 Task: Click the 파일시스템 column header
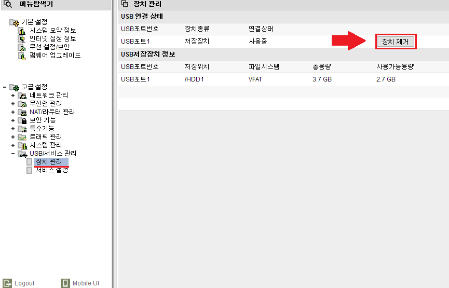pyautogui.click(x=264, y=67)
